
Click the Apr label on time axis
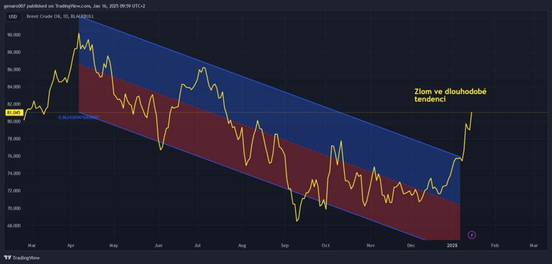[71, 245]
